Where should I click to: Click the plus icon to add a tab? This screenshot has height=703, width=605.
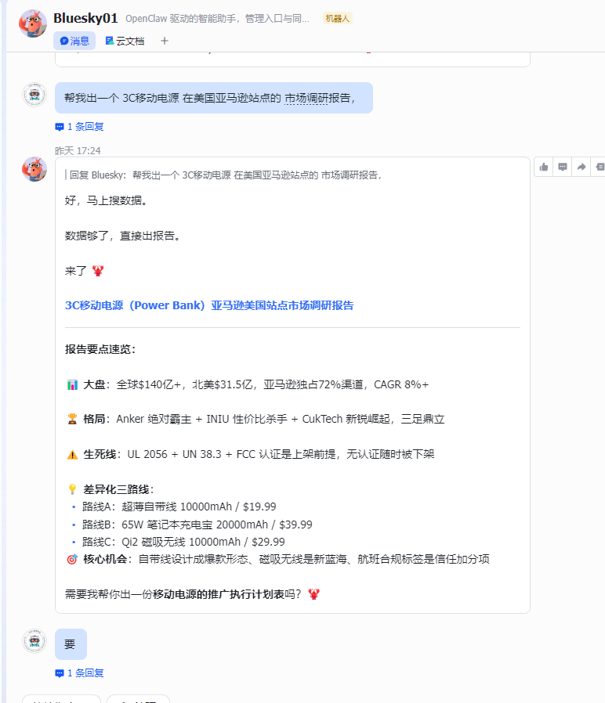pos(165,41)
